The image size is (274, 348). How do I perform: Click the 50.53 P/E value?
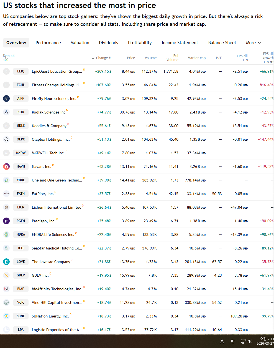217,194
